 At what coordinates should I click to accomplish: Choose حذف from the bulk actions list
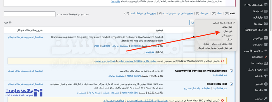tap(230, 40)
